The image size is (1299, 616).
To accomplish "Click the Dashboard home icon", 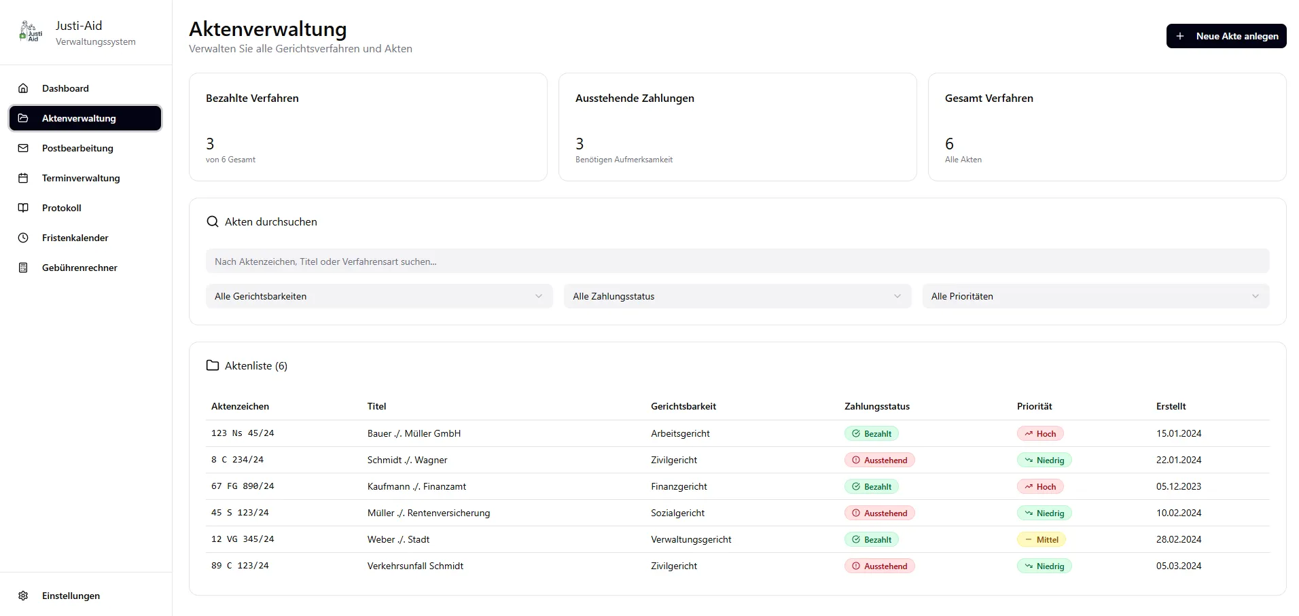I will (23, 88).
